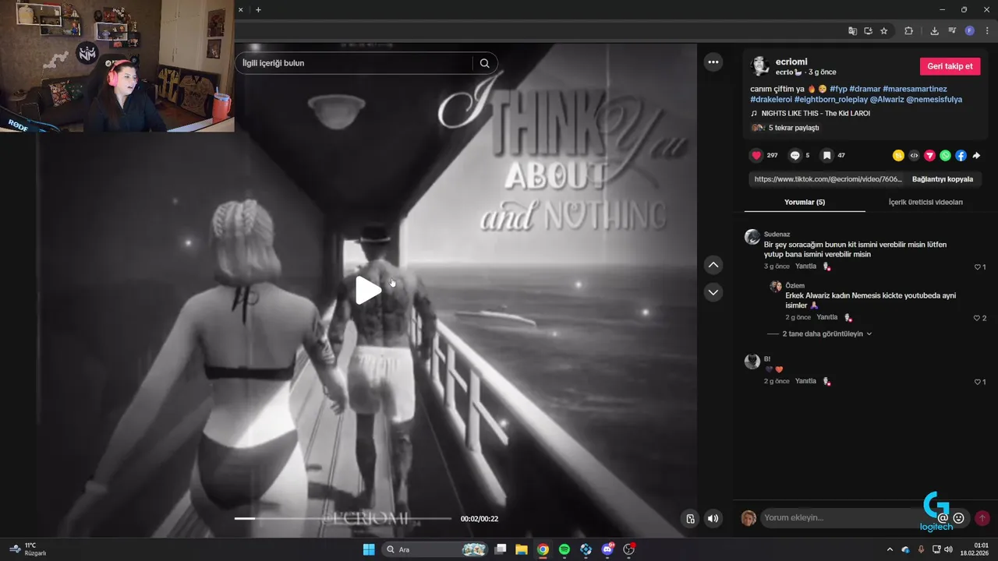Open the #fyp hashtag
The height and width of the screenshot is (561, 998).
tap(838, 89)
